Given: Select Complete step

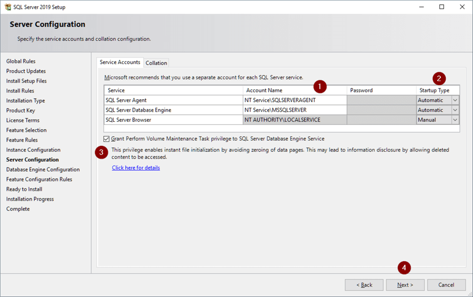Looking at the screenshot, I should click(x=18, y=209).
